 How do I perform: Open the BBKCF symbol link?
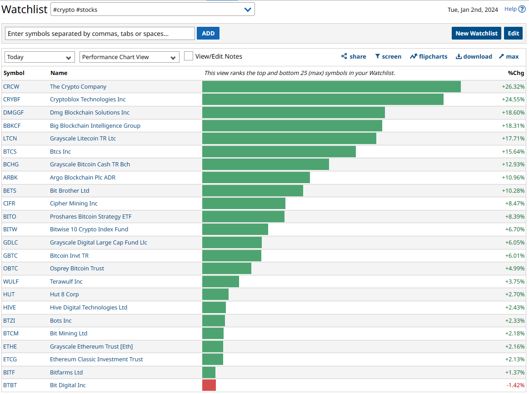point(12,126)
